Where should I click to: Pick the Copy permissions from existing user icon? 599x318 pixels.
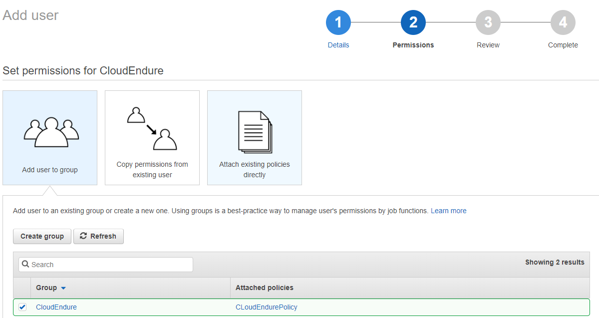pos(152,129)
